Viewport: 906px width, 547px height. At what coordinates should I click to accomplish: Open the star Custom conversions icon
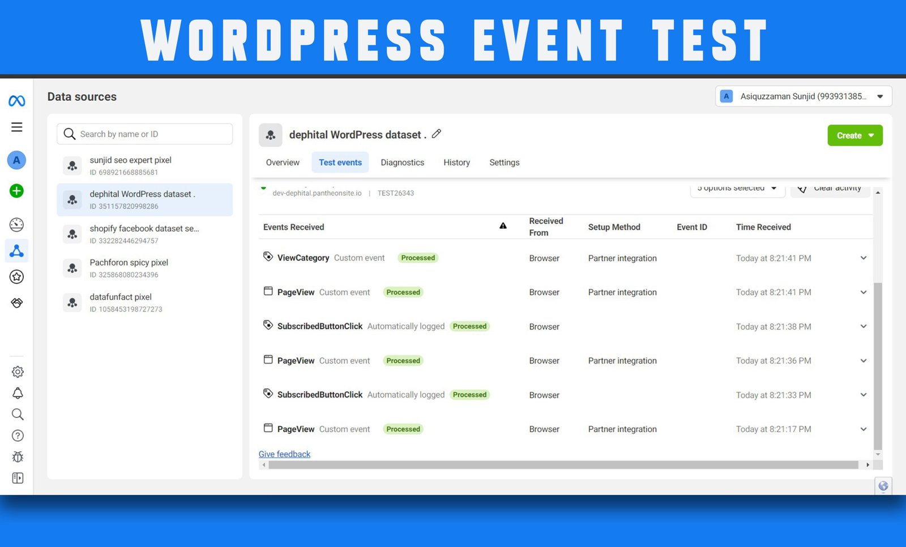click(16, 277)
